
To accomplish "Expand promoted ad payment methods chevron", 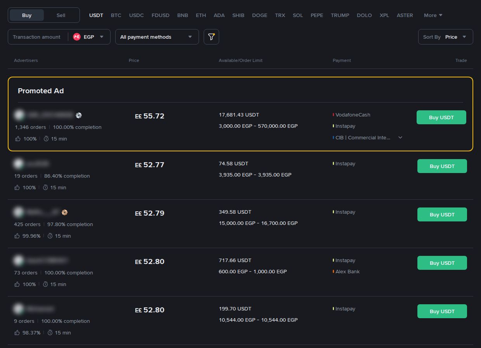I will [400, 137].
